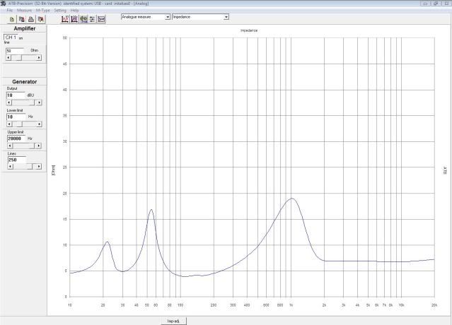Viewport: 452px width, 325px height.
Task: Toggle the CH 1 amplifier channel button
Action: (11, 37)
